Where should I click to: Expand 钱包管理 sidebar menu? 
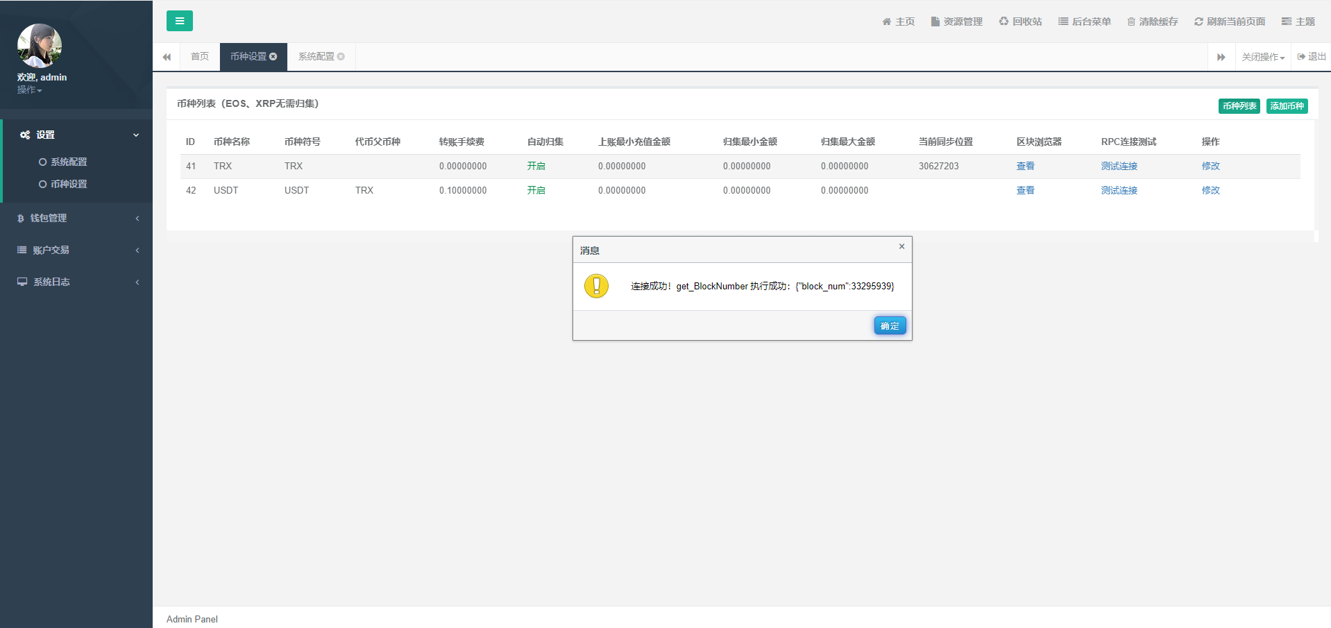[x=77, y=218]
